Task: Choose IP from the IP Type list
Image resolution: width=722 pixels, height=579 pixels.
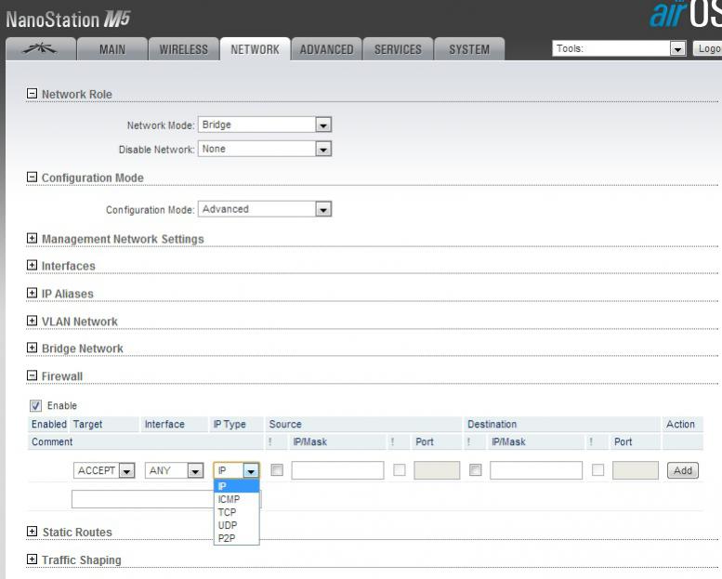Action: (237, 486)
